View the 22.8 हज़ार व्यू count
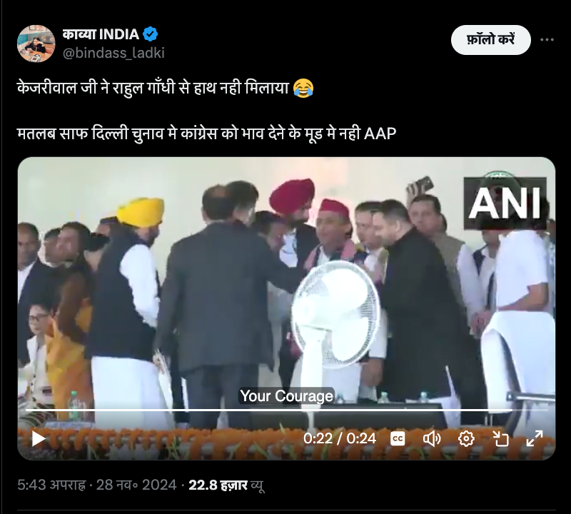The height and width of the screenshot is (514, 571). point(226,485)
